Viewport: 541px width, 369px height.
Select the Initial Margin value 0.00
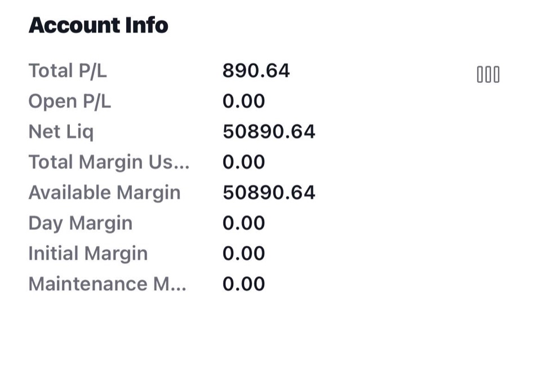click(x=243, y=254)
